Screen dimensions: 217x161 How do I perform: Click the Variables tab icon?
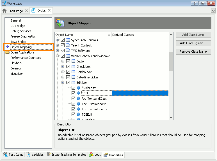tap(28, 155)
